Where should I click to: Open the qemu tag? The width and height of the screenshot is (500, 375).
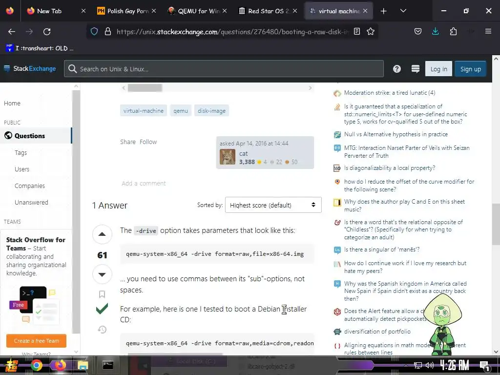[x=181, y=111]
